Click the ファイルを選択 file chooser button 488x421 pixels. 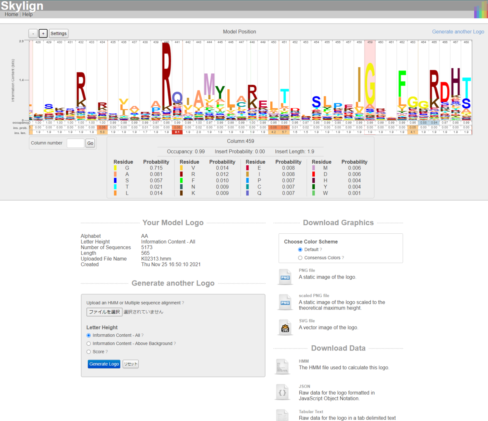pyautogui.click(x=105, y=312)
